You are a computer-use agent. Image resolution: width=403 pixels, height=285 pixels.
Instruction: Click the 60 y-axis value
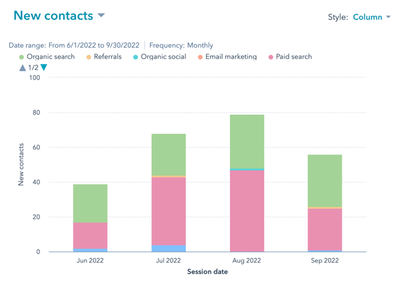36,147
